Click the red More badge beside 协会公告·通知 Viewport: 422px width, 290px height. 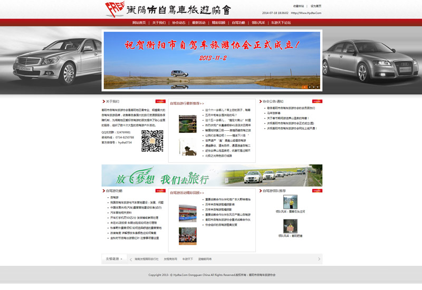(317, 101)
